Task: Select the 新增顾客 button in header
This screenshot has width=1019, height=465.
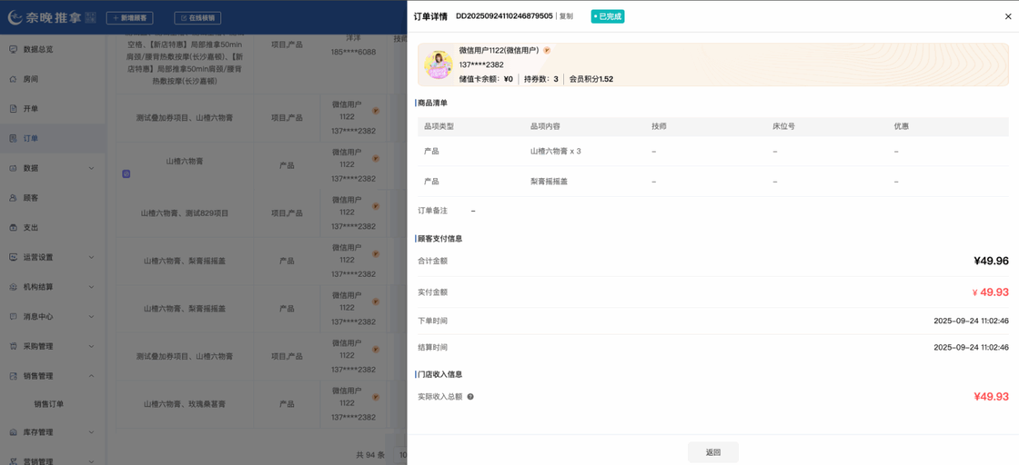Action: pos(130,18)
